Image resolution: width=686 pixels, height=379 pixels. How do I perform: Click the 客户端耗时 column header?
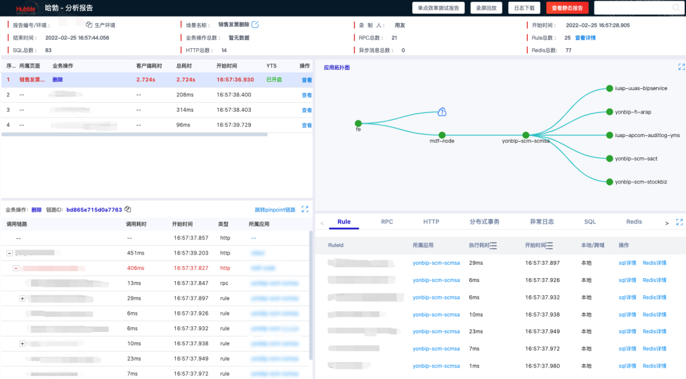click(x=149, y=65)
